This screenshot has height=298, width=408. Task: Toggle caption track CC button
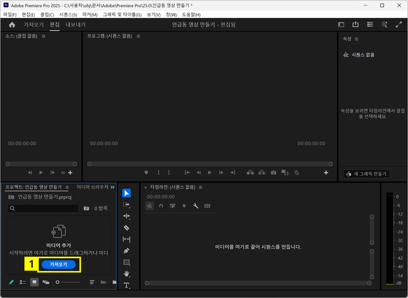pos(207,206)
